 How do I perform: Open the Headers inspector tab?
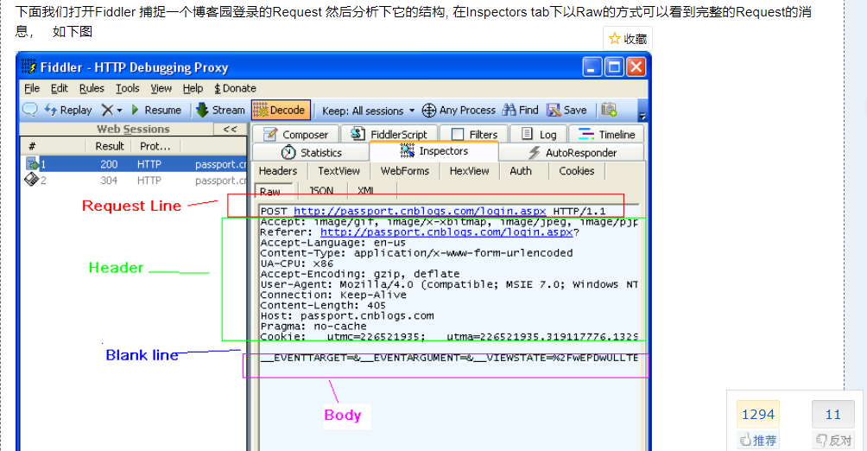277,171
